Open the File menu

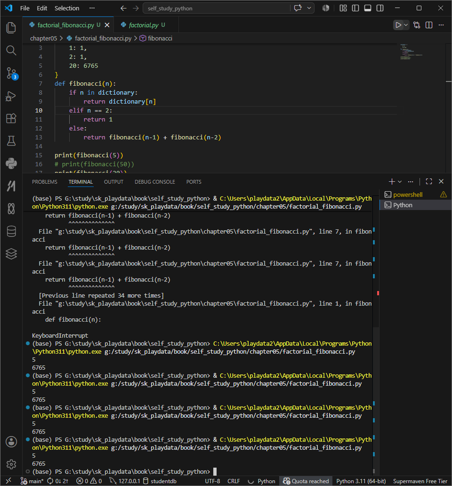(25, 8)
